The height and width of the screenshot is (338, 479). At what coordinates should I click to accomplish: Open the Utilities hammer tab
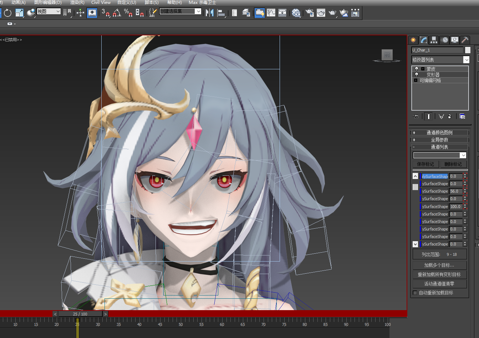[x=465, y=40]
